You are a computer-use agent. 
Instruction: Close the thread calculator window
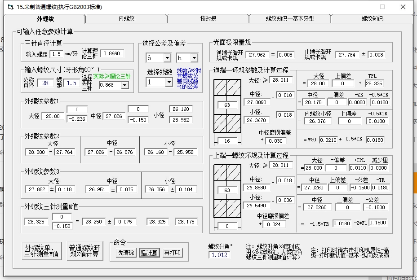(403, 7)
